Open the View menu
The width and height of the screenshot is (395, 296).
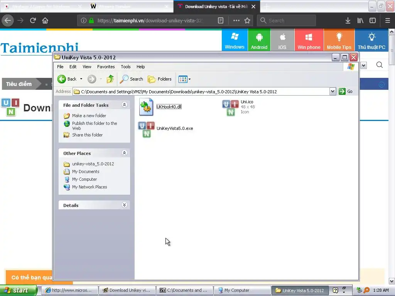tap(87, 67)
